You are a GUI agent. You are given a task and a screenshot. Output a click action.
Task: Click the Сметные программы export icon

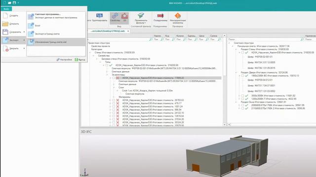[31, 16]
